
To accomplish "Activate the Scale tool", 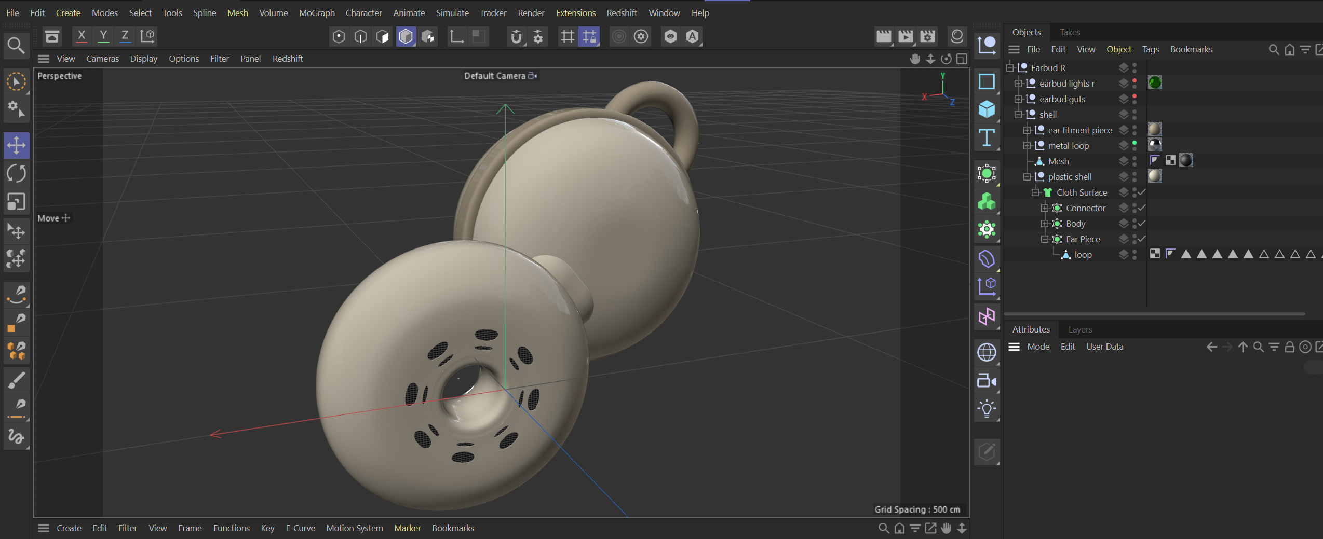I will click(x=16, y=201).
